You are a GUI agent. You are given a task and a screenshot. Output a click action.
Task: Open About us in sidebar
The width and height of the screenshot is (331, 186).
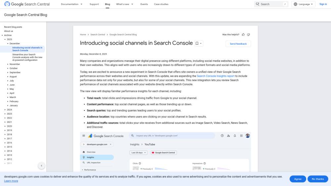9,31
